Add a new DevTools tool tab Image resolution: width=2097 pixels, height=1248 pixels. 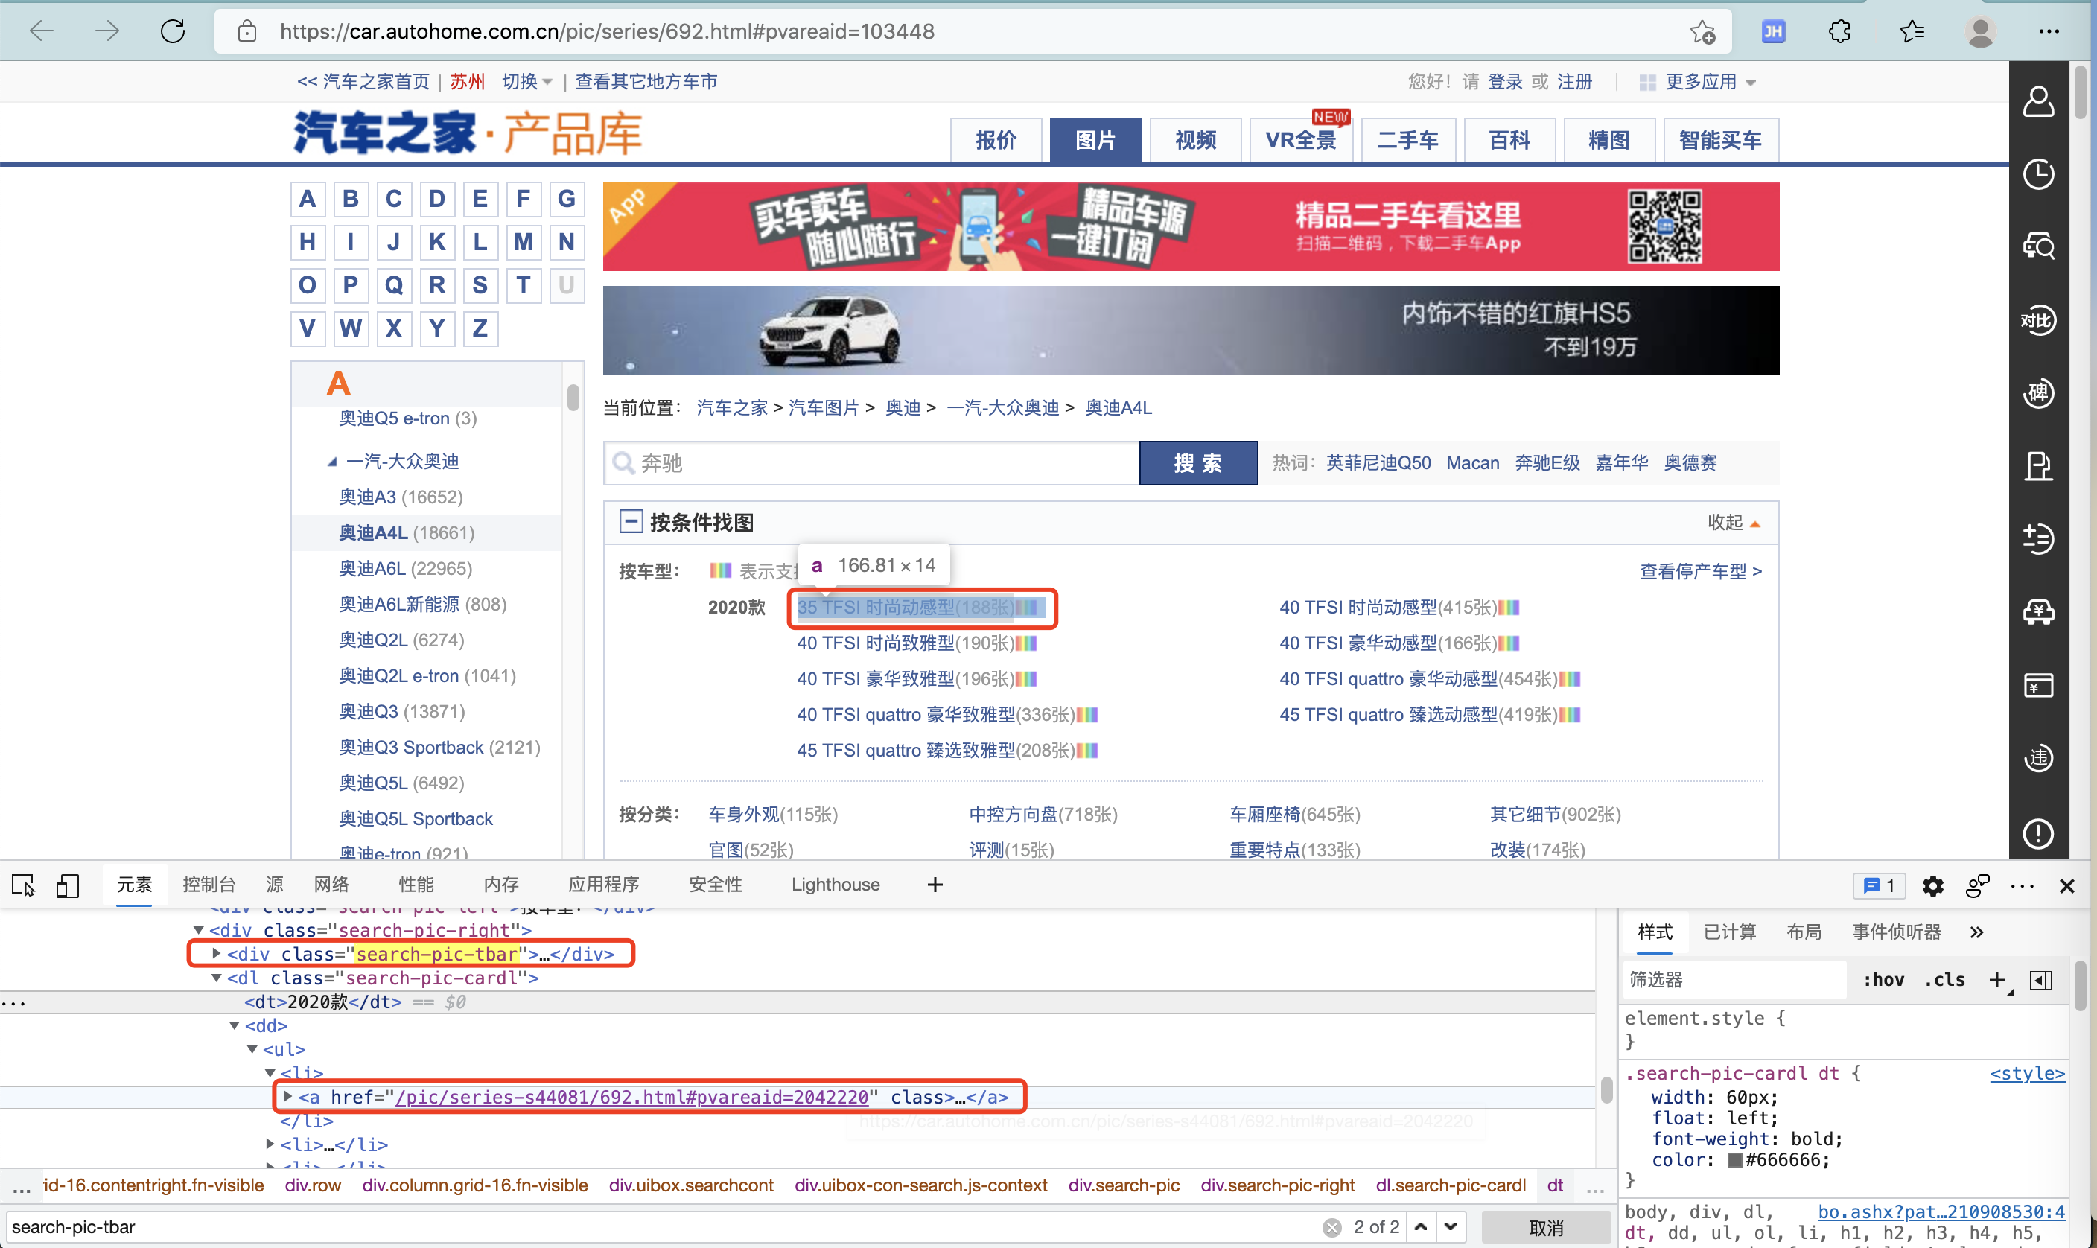pyautogui.click(x=934, y=885)
